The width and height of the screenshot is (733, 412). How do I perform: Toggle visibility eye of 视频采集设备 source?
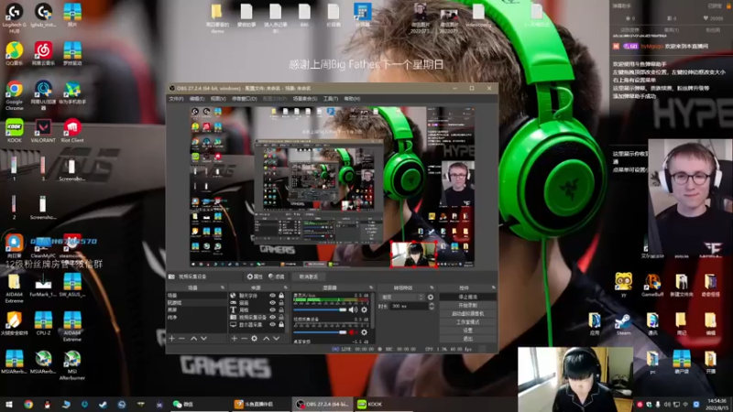point(272,317)
